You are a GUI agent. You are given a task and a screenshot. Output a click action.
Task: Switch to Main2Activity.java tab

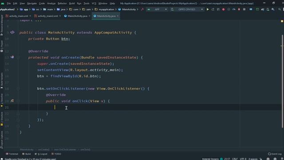77,16
